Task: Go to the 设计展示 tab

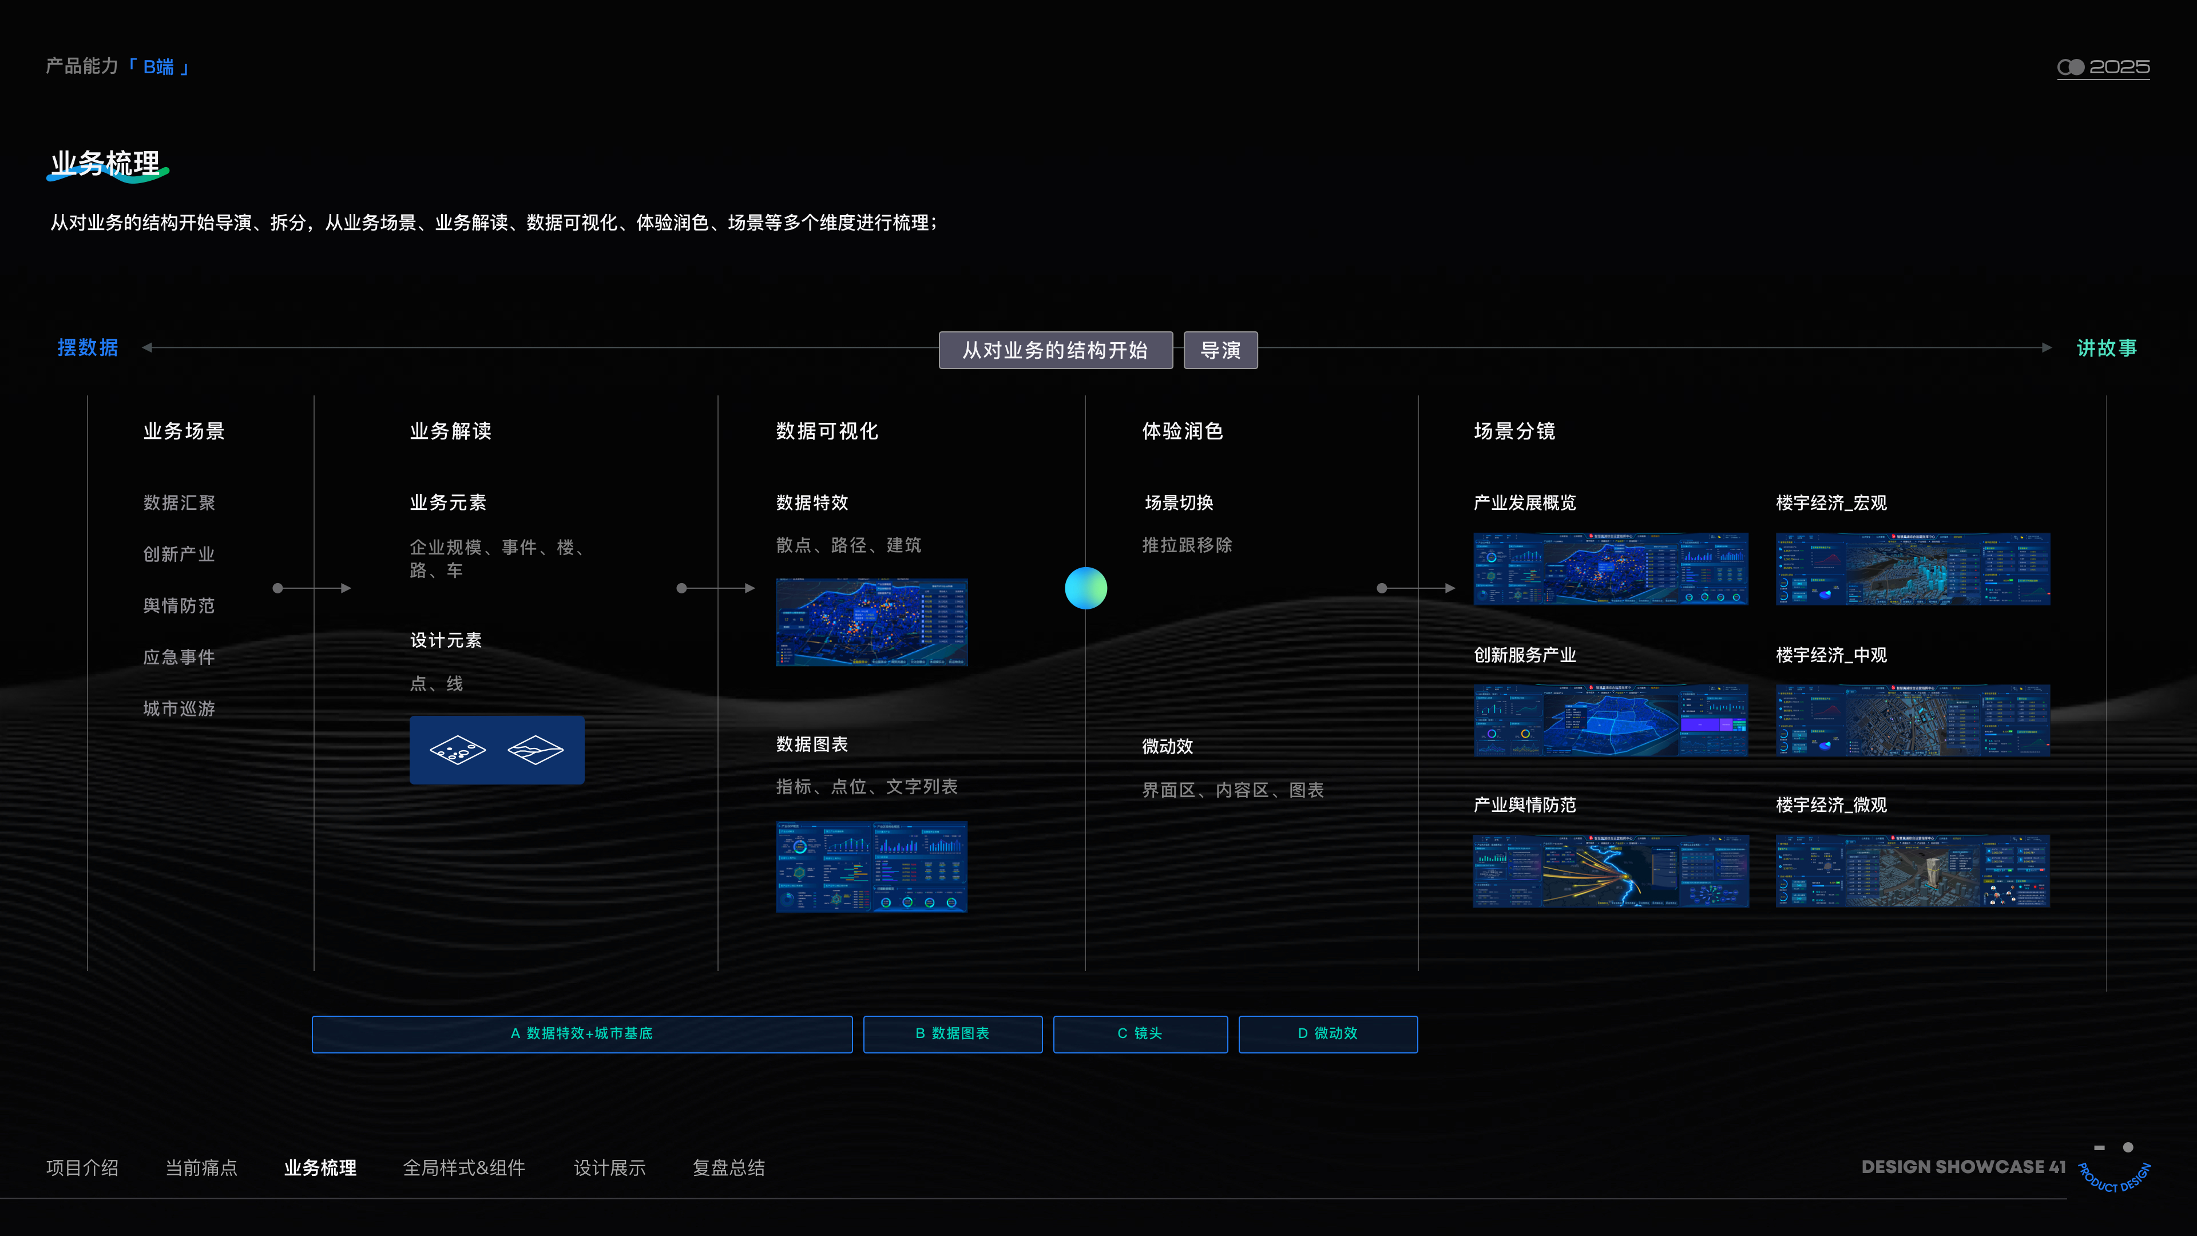Action: point(609,1168)
